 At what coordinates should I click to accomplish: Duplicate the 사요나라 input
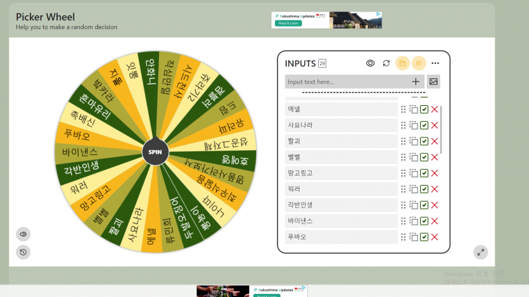tap(414, 125)
